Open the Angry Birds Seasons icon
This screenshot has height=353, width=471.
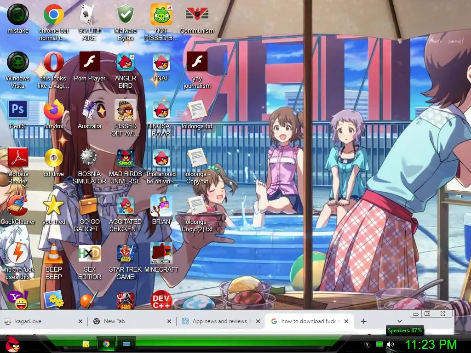click(125, 118)
